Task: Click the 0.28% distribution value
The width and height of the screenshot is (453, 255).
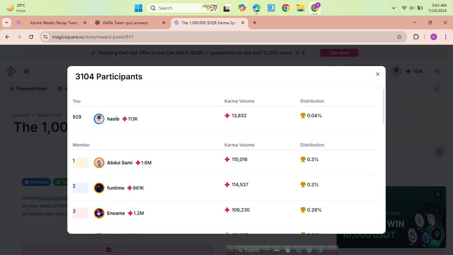Action: coord(314,210)
